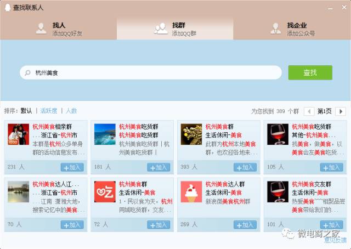Screen dimensions: 351x249
Task: Join the 231人 杭州美食相亲群
Action: [72, 167]
